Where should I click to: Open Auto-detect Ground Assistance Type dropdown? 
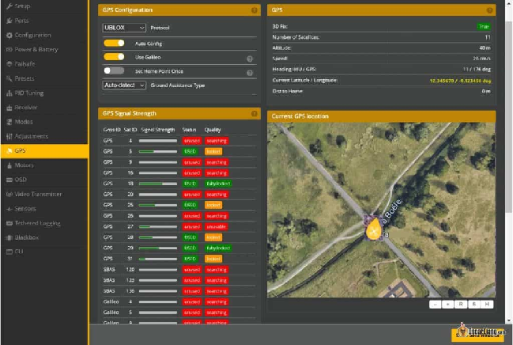pyautogui.click(x=124, y=85)
